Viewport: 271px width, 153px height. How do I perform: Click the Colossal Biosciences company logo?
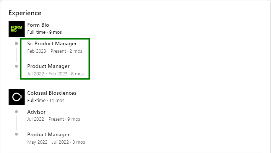pos(16,97)
